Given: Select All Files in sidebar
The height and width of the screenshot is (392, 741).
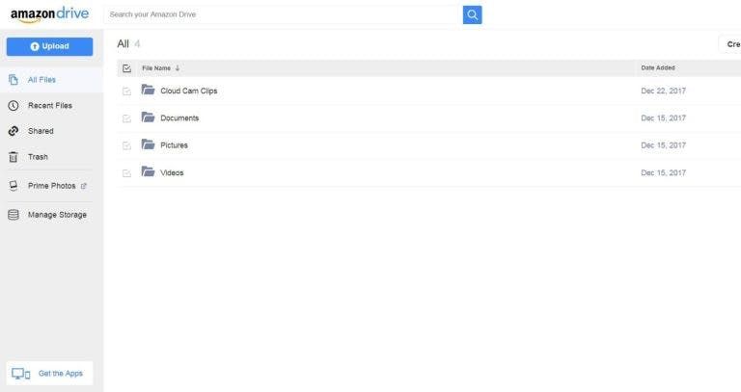Looking at the screenshot, I should point(41,80).
